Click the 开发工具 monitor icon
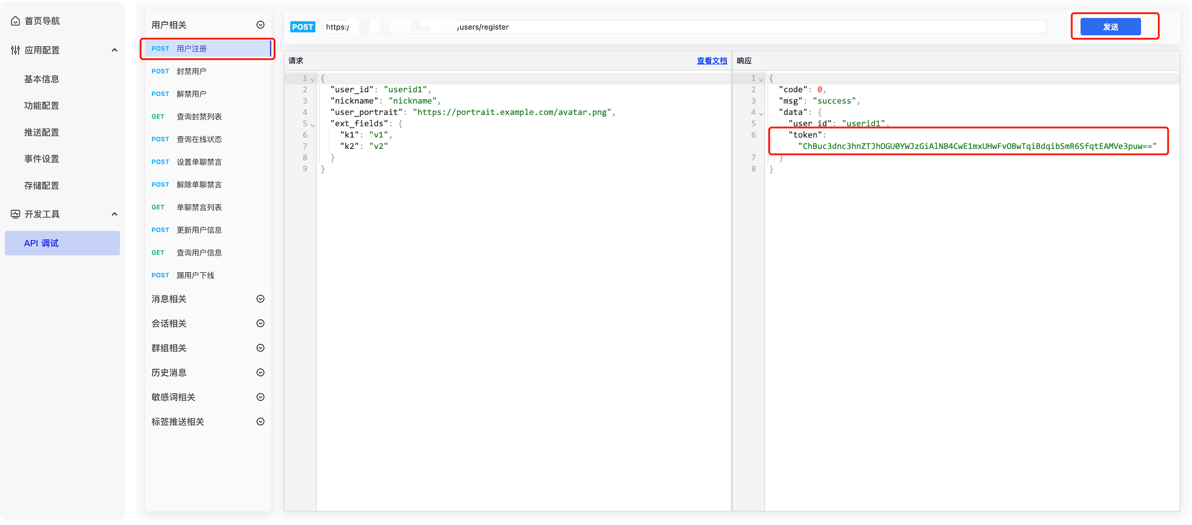The height and width of the screenshot is (525, 1192). tap(15, 214)
